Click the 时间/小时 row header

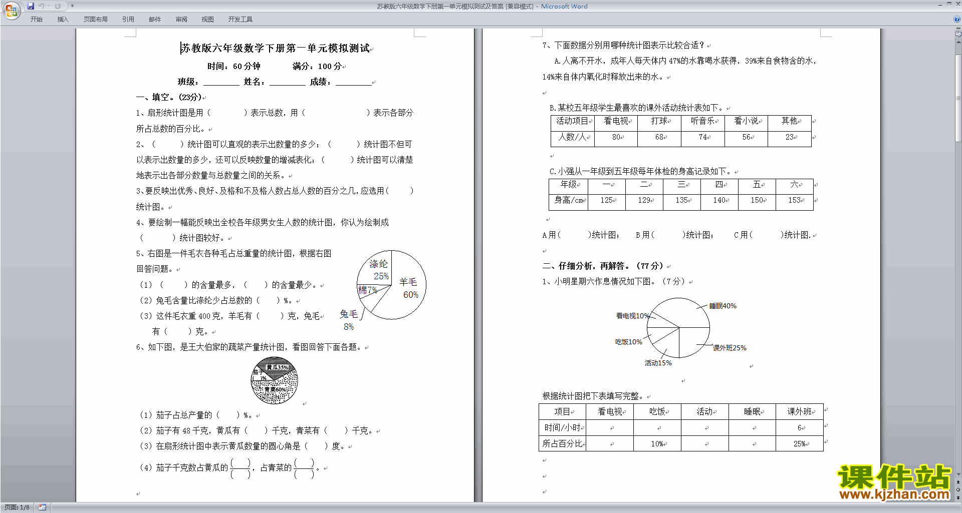[562, 428]
